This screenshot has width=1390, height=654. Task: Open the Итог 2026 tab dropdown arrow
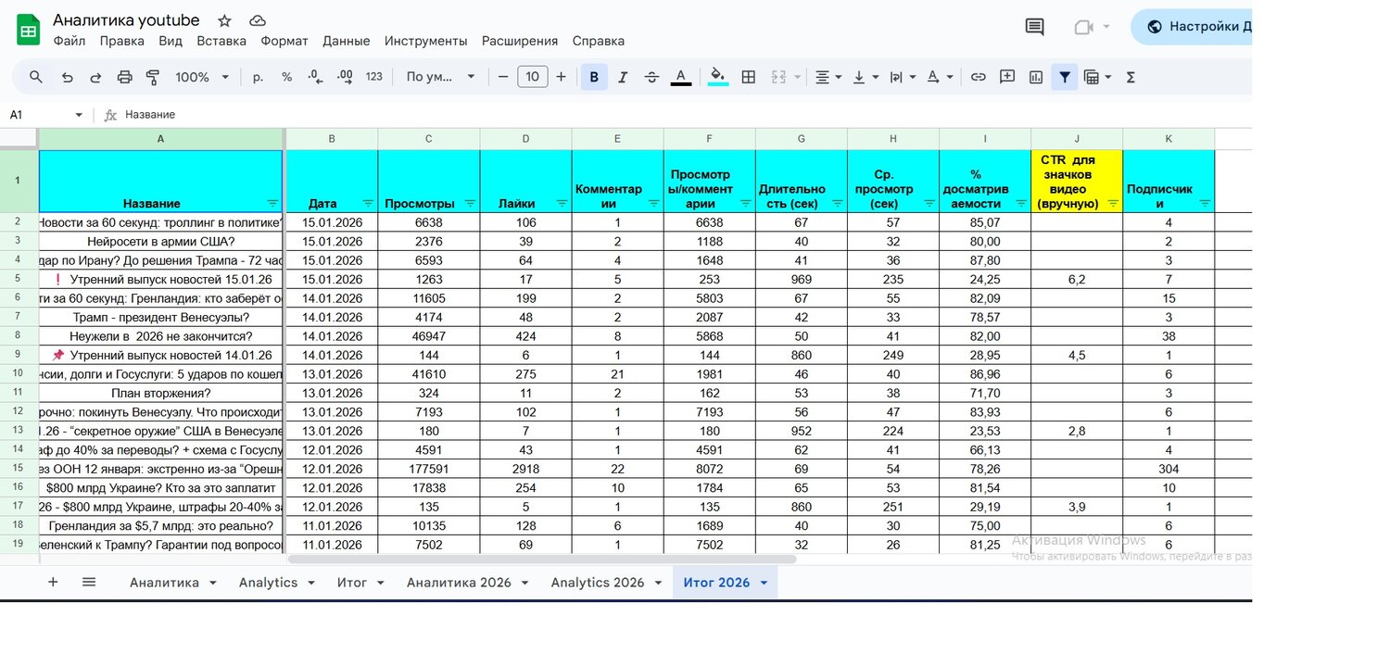(x=764, y=583)
